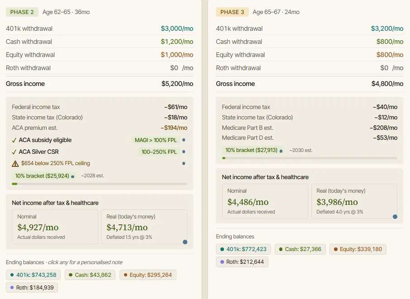Screen dimensions: 410x299
Task: Click the info dot in Phase 3 Real income card
Action: click(395, 217)
